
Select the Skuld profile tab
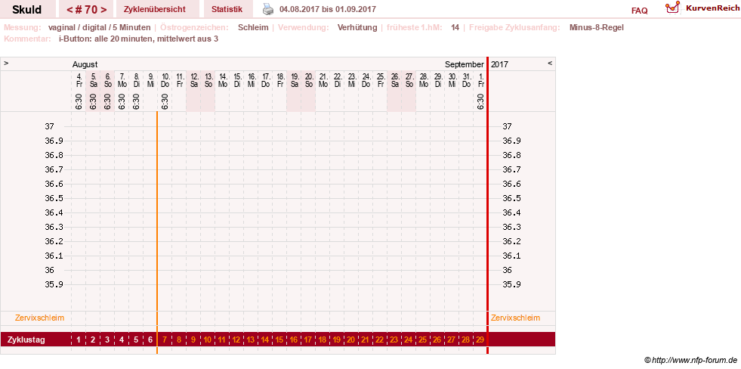click(27, 10)
